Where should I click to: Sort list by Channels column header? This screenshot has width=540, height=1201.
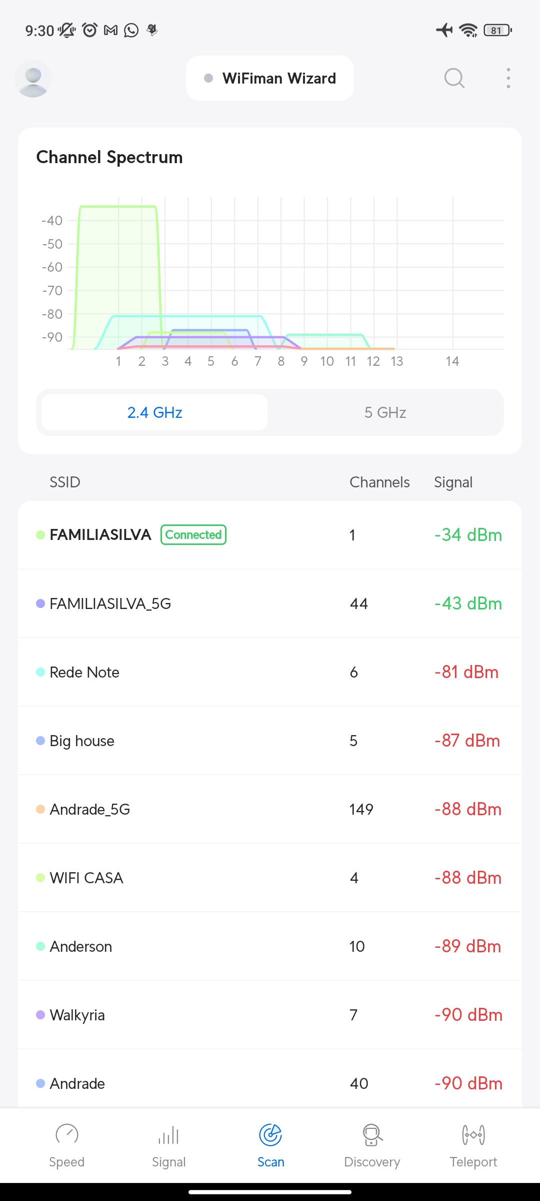click(x=379, y=482)
